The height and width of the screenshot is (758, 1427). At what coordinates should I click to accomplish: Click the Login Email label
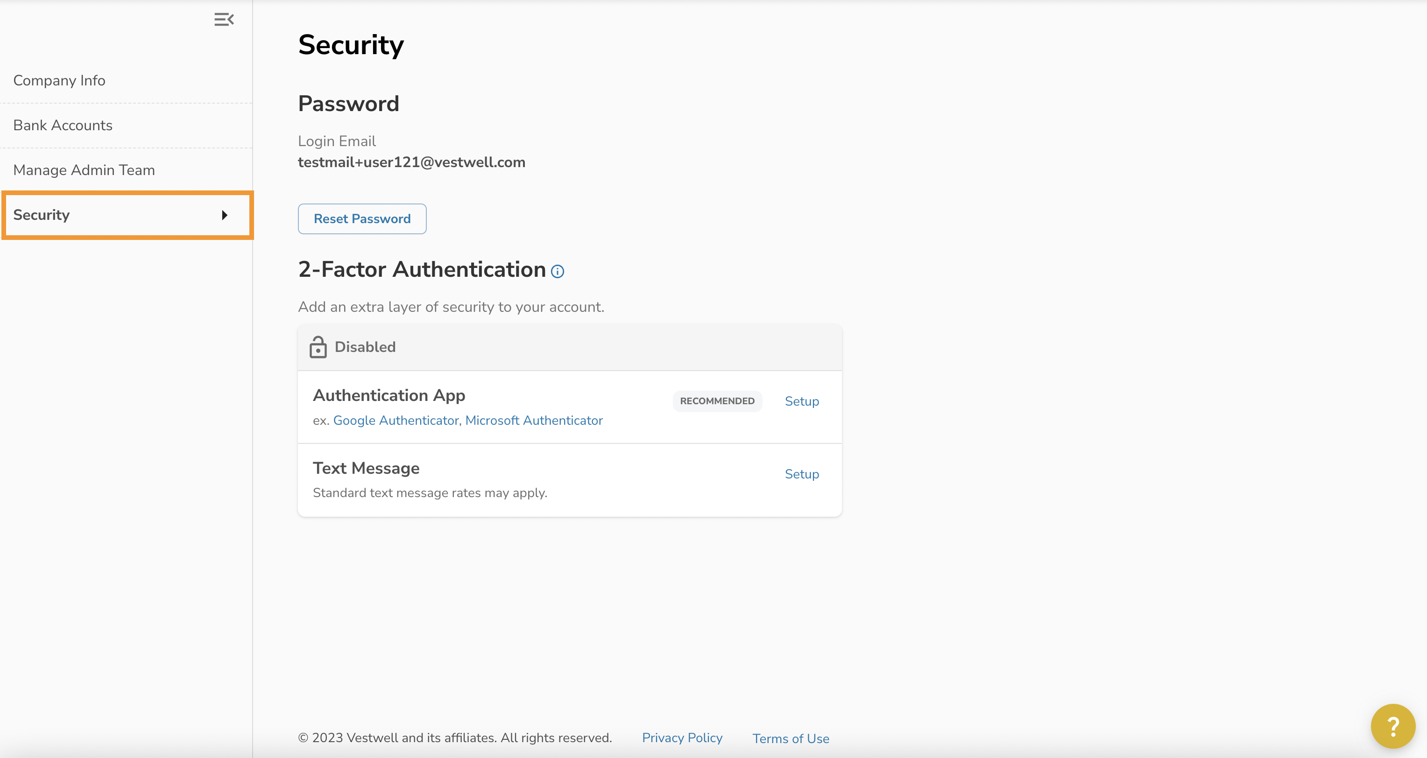point(337,141)
